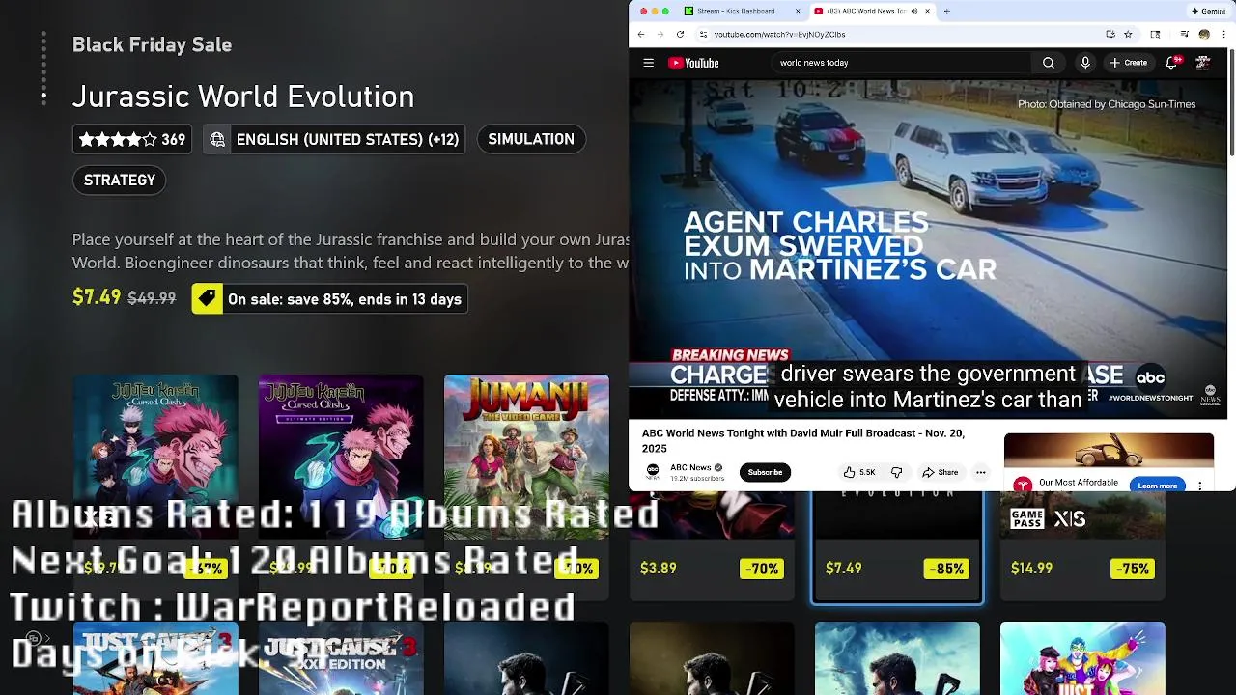Click the YouTube Create button

1128,63
